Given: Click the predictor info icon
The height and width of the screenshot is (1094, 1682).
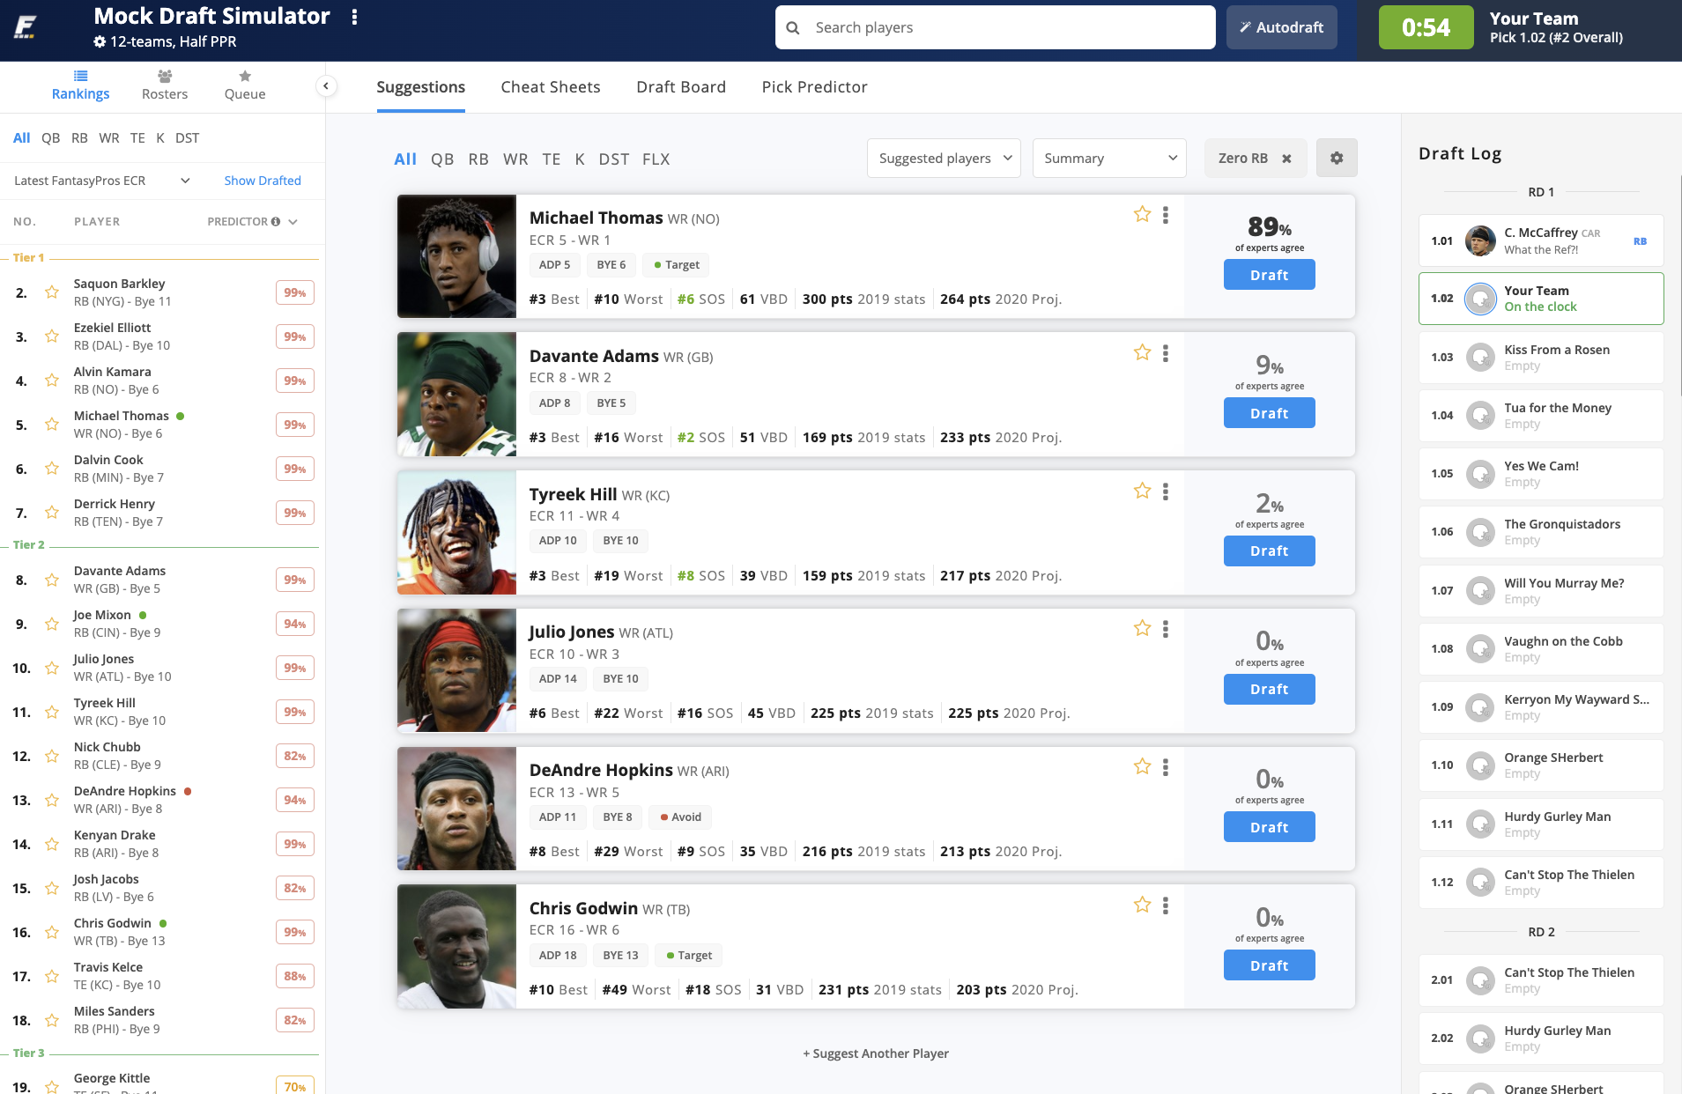Looking at the screenshot, I should (x=276, y=222).
